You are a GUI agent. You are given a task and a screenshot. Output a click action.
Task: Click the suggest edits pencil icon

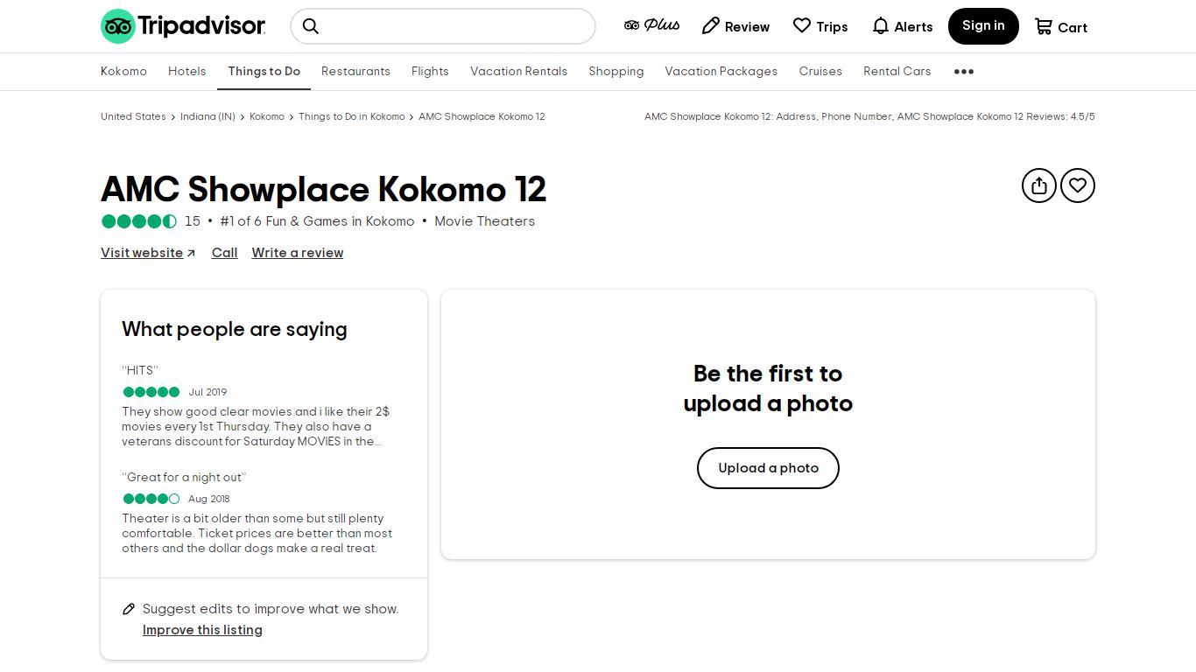tap(129, 609)
